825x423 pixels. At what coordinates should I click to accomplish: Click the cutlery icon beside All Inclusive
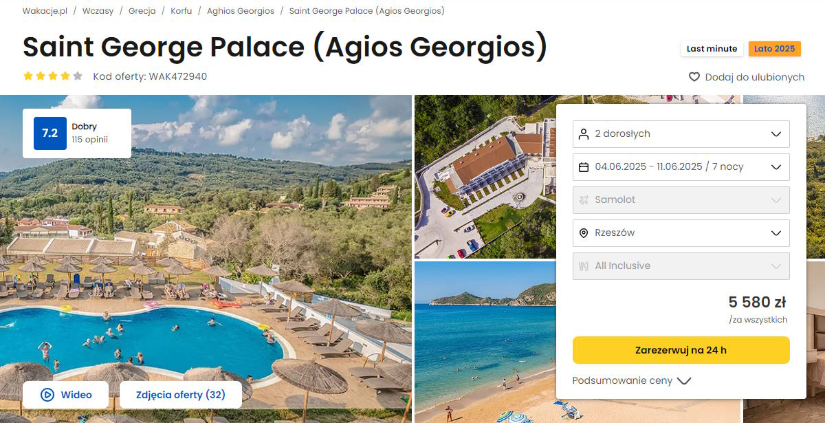(x=584, y=266)
